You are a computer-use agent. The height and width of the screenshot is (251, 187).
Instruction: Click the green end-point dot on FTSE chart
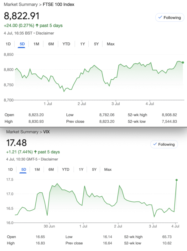(x=183, y=62)
